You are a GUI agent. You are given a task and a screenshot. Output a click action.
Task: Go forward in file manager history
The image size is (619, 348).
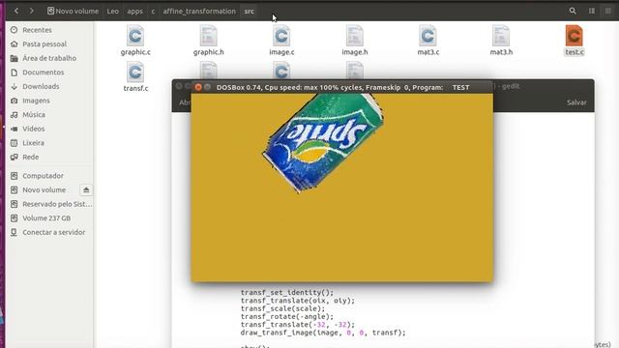tap(32, 11)
